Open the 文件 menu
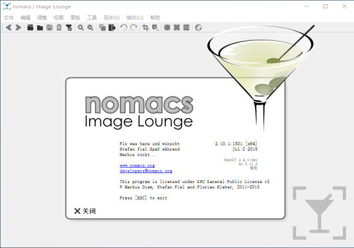The image size is (354, 248). [9, 18]
